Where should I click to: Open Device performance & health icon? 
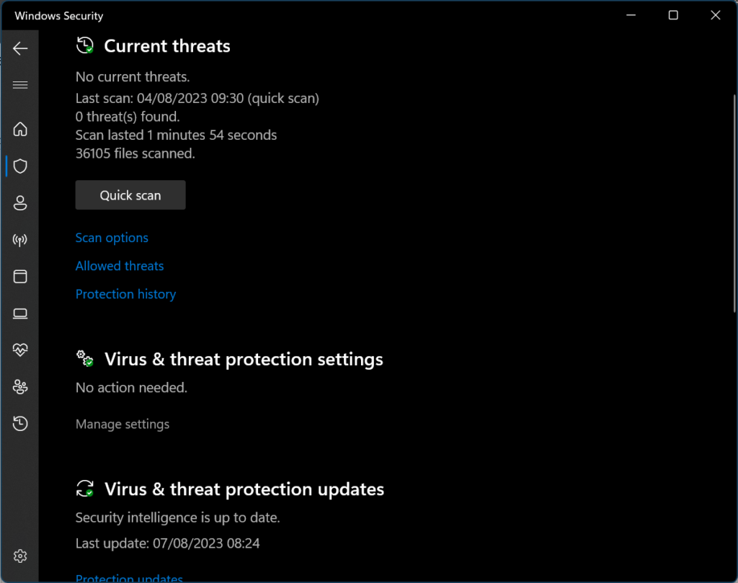click(19, 350)
